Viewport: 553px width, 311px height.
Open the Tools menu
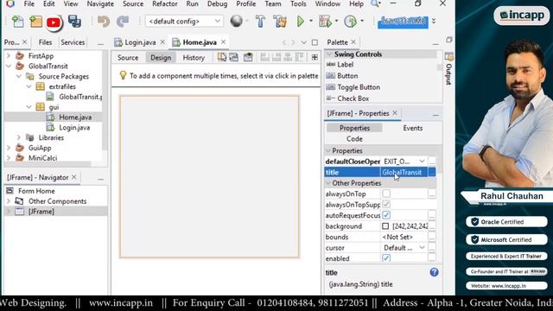[x=298, y=3]
